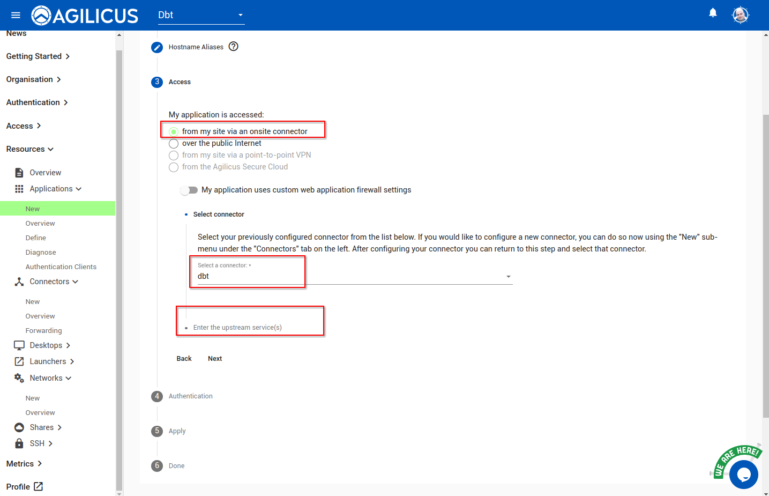Image resolution: width=769 pixels, height=496 pixels.
Task: Expand 'Enter the upstream service(s)' step
Action: [237, 328]
